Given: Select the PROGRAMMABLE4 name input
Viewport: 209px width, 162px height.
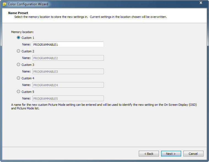Looking at the screenshot, I should pyautogui.click(x=68, y=85).
